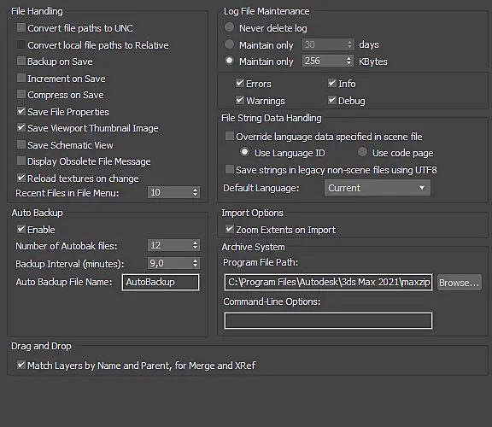Image resolution: width=492 pixels, height=427 pixels.
Task: Select Use code page radio button
Action: click(362, 152)
